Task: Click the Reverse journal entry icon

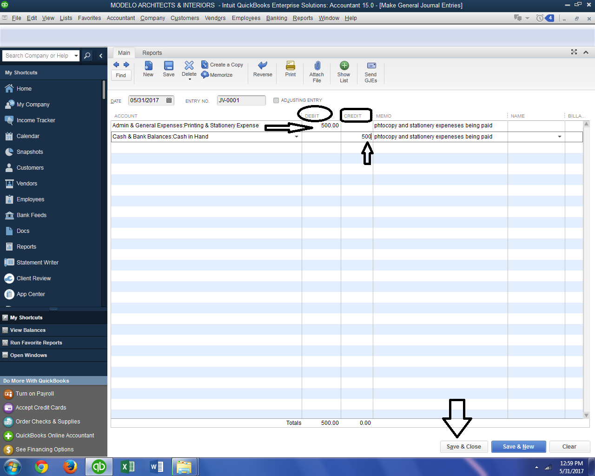Action: [262, 70]
